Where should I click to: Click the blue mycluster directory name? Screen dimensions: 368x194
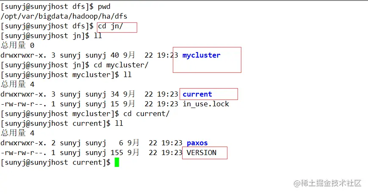tap(202, 55)
